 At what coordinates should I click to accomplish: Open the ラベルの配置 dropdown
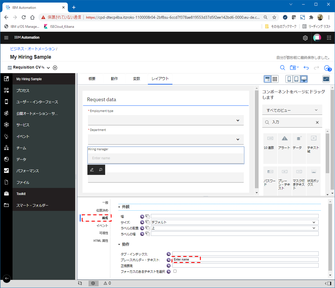234,228
